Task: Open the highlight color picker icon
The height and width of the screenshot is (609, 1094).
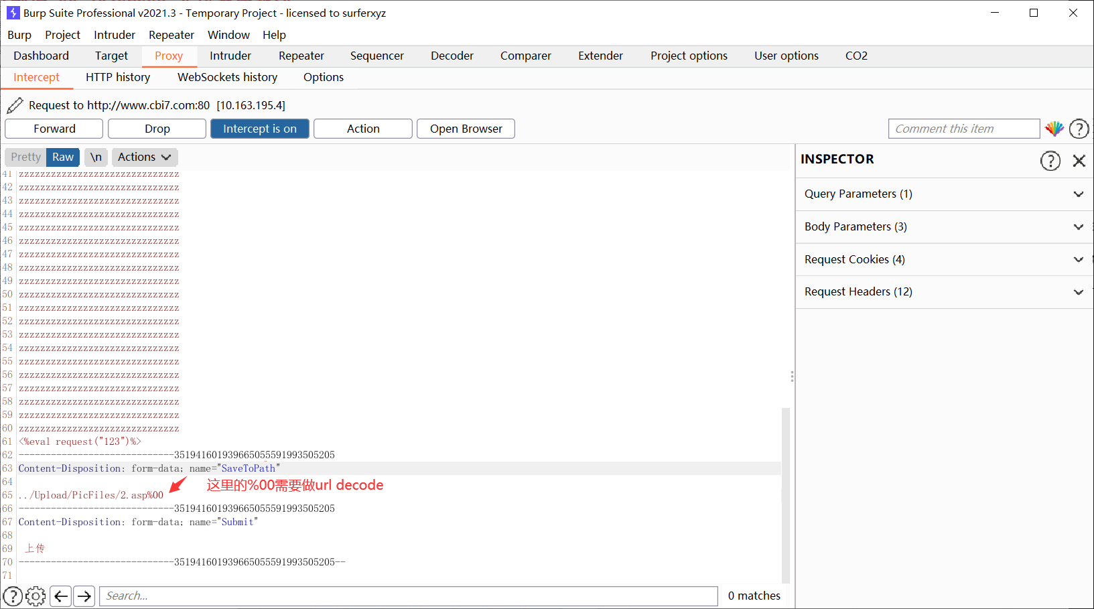Action: (1054, 129)
